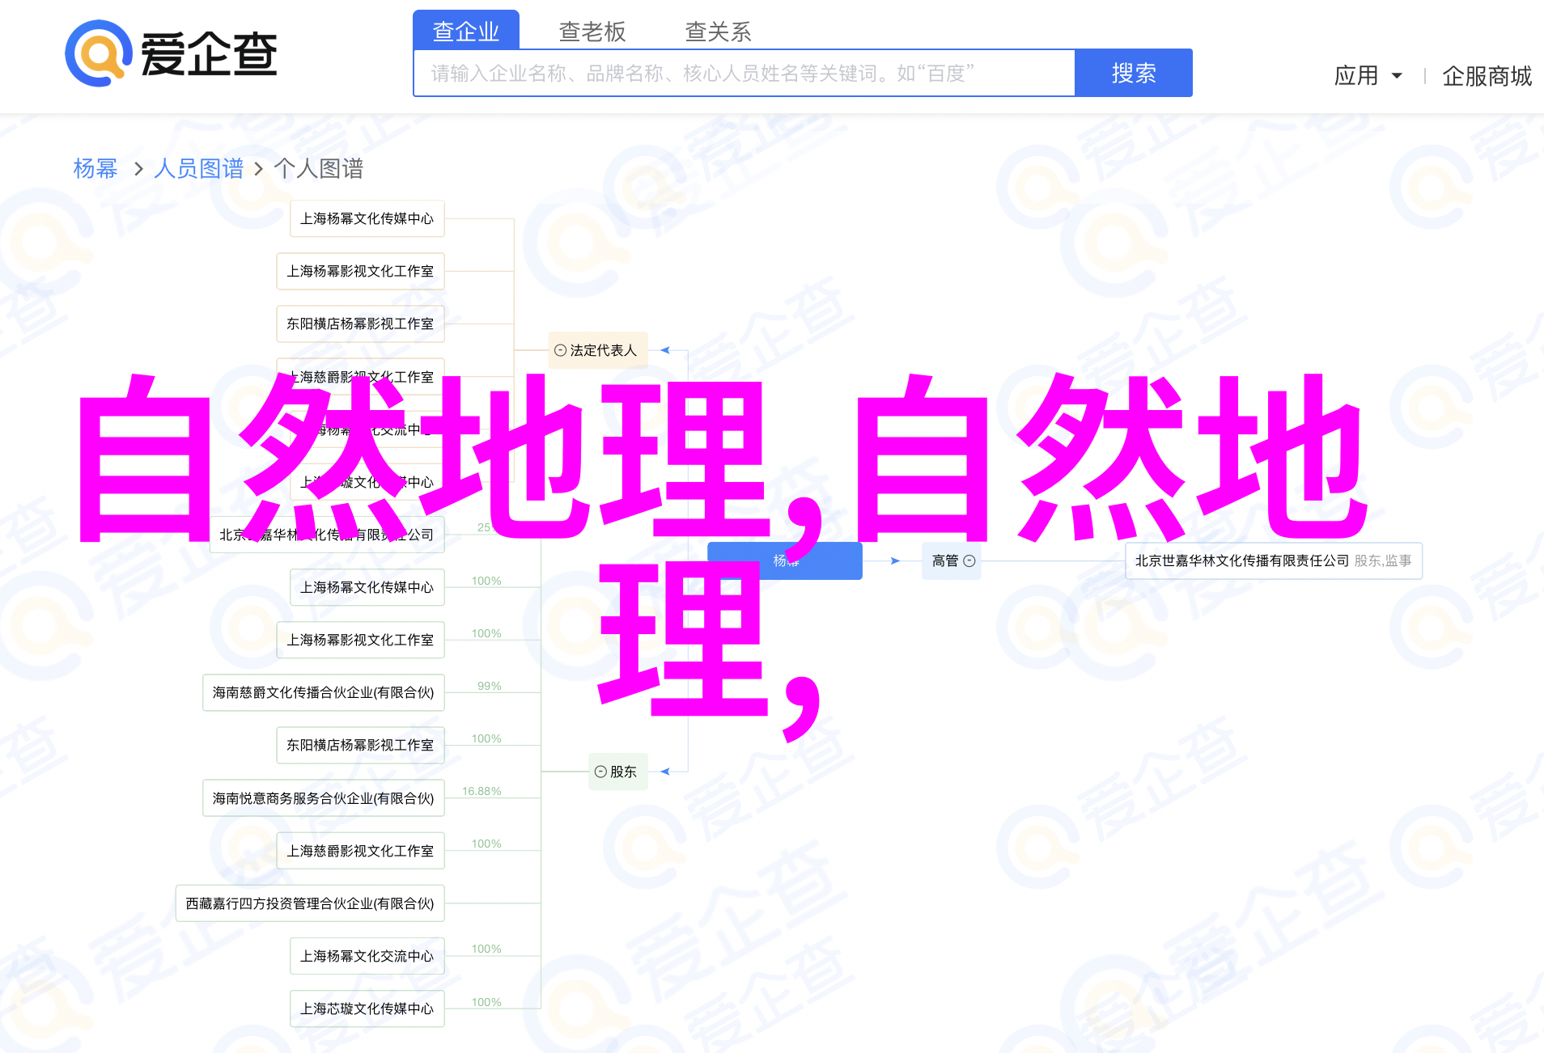Collapse the 股东 node
The width and height of the screenshot is (1544, 1053).
(600, 772)
